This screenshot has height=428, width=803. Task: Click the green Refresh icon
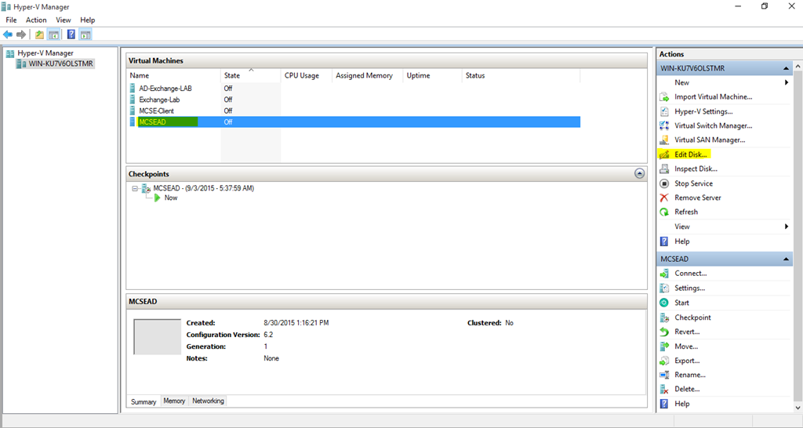664,212
